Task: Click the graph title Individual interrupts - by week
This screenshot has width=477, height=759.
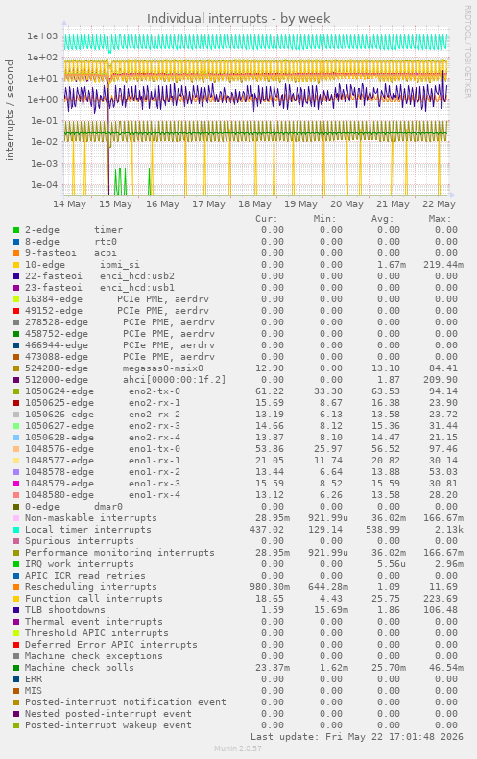Action: click(238, 19)
